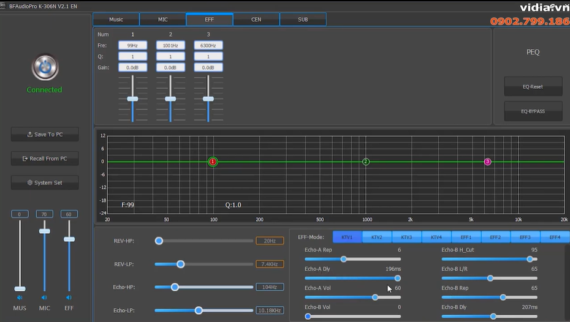
Task: Click Echo-HP value field 104Hz
Action: 270,287
